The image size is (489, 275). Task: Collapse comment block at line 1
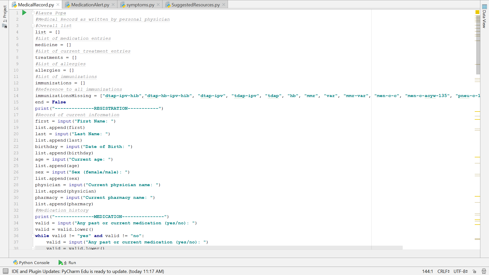pyautogui.click(x=33, y=13)
